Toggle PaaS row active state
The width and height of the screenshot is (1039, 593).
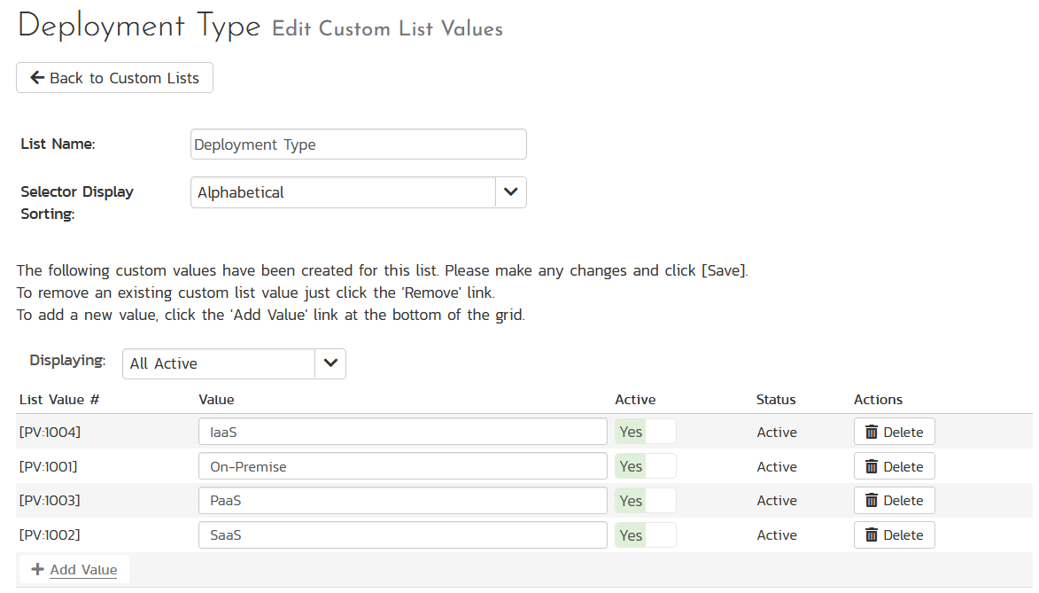coord(646,500)
